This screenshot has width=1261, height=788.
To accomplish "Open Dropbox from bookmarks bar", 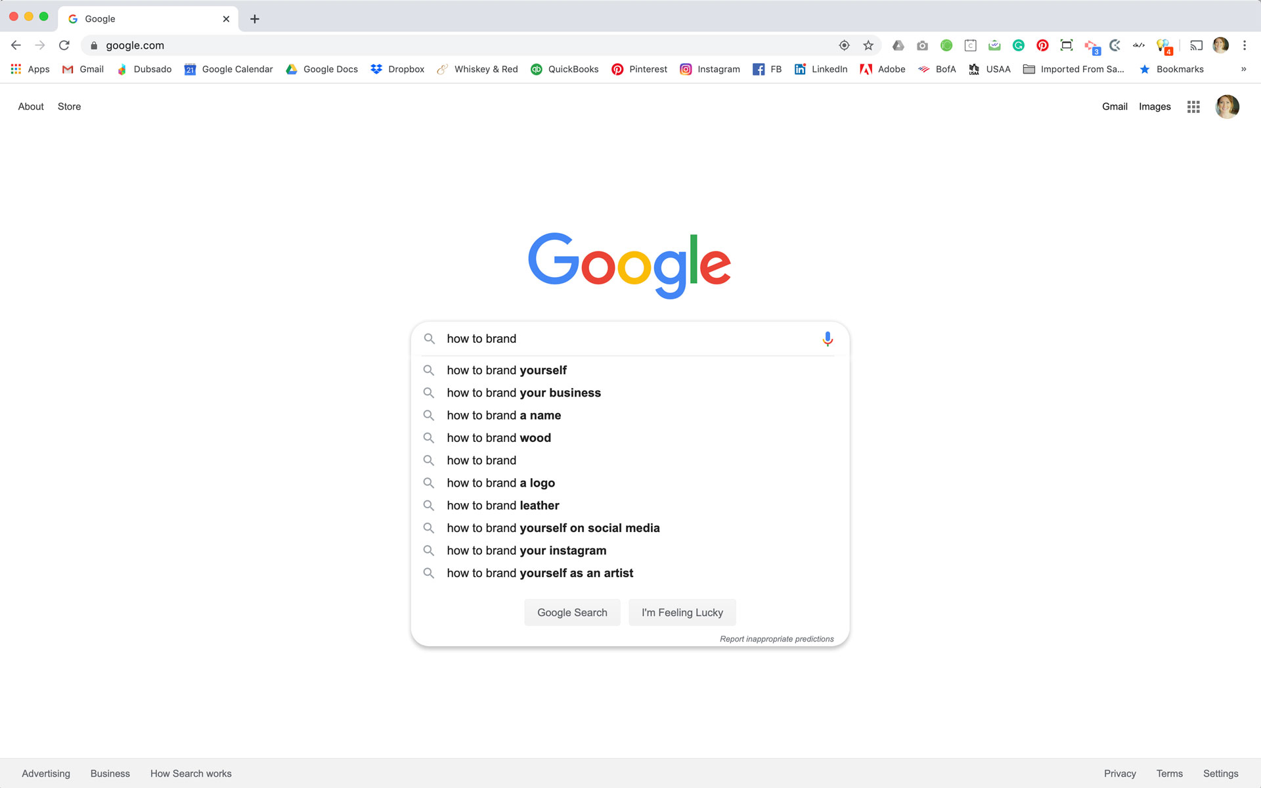I will tap(397, 69).
